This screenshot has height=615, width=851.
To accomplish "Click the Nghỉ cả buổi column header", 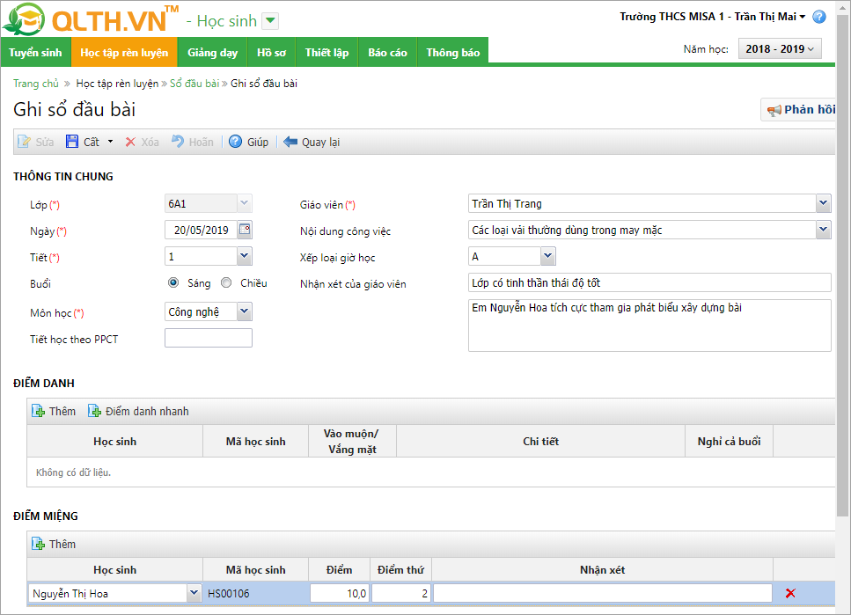I will click(729, 442).
